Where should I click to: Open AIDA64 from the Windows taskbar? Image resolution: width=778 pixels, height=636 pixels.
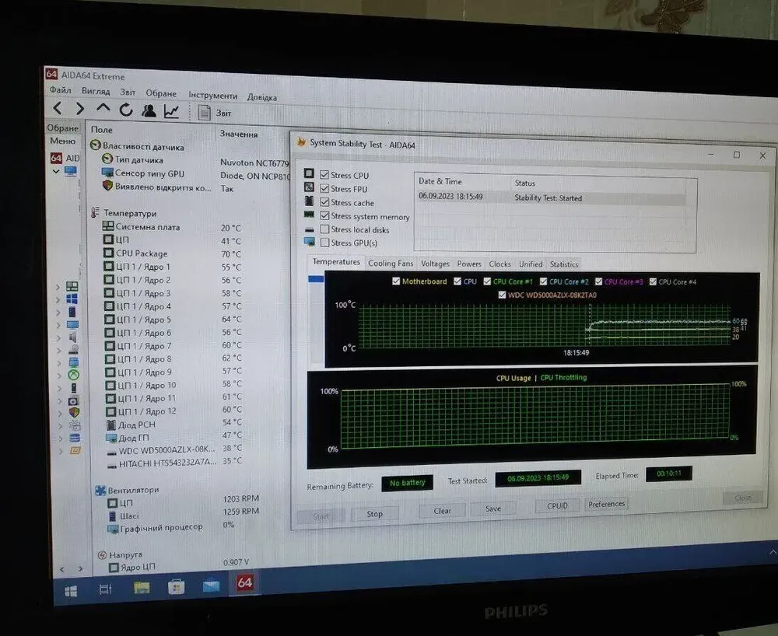tap(245, 583)
